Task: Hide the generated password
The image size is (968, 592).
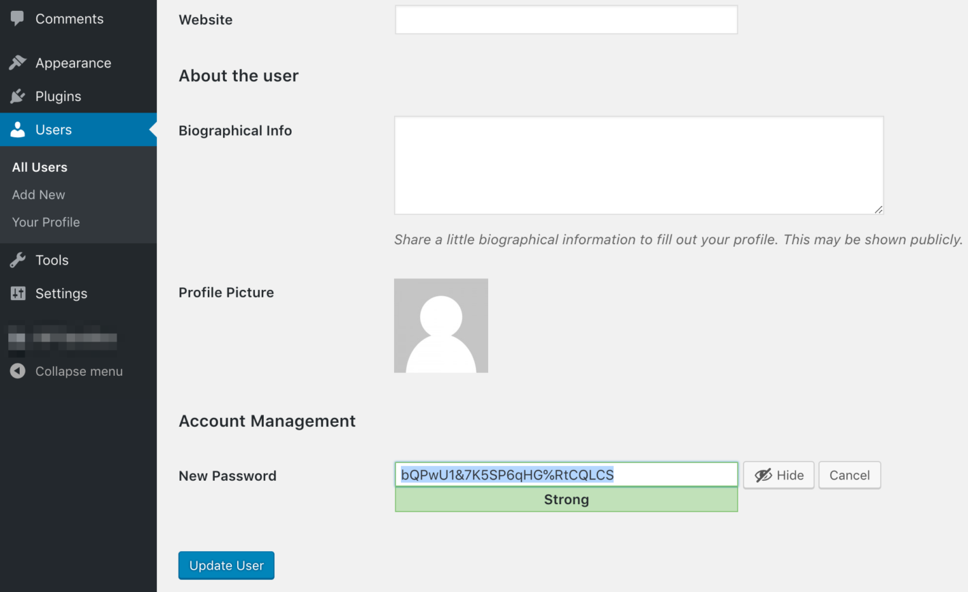Action: pos(778,475)
